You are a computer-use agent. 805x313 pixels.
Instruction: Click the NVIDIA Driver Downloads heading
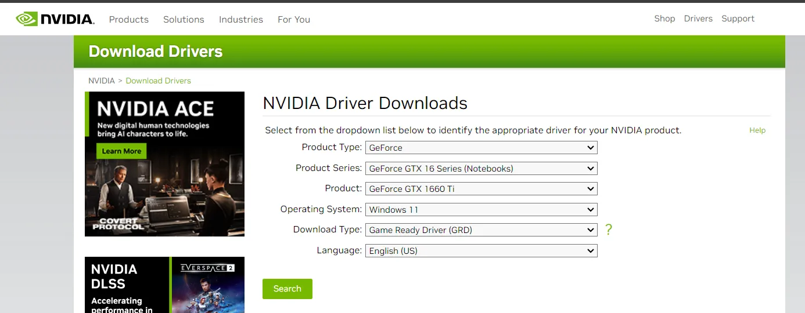[365, 103]
